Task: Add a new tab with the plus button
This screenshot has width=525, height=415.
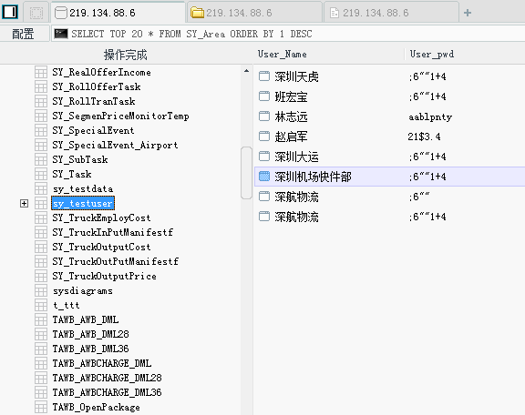Action: pyautogui.click(x=468, y=13)
